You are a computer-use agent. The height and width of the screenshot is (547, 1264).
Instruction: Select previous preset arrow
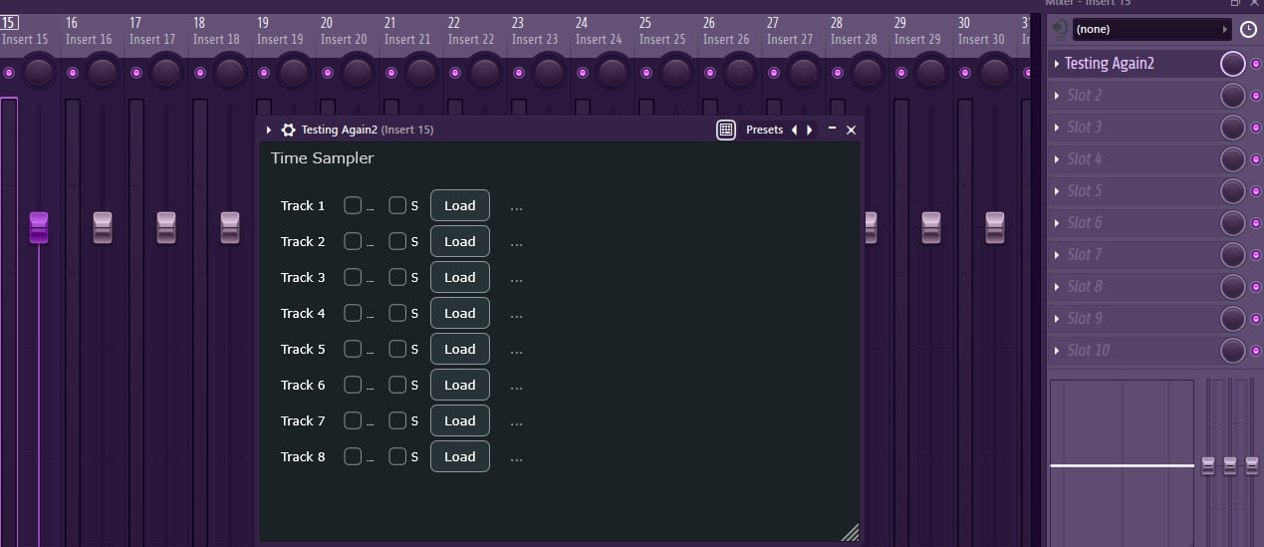pyautogui.click(x=794, y=130)
